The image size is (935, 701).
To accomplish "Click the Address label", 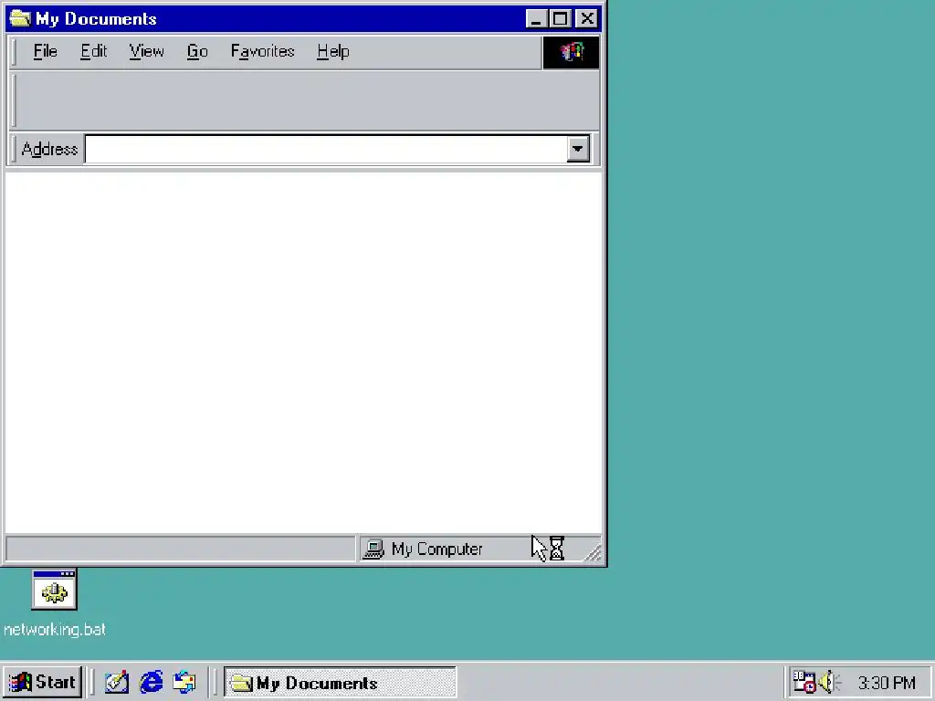I will 49,149.
